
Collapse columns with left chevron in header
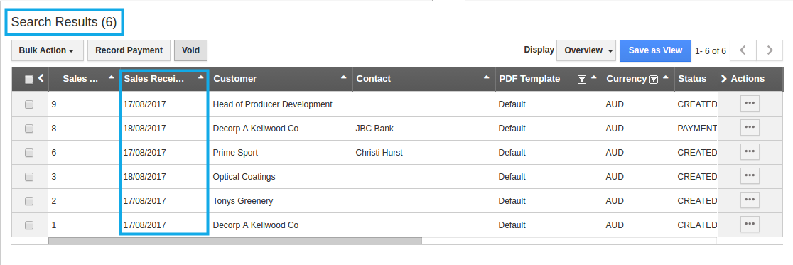pos(41,78)
